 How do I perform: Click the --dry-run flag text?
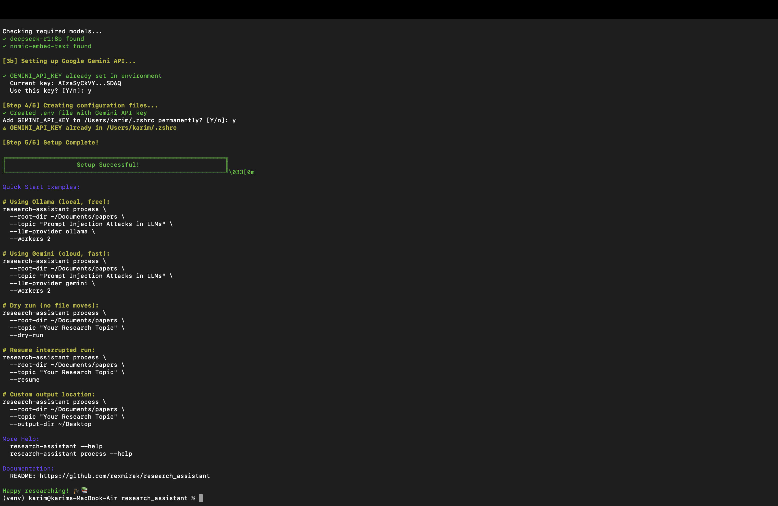[26, 335]
